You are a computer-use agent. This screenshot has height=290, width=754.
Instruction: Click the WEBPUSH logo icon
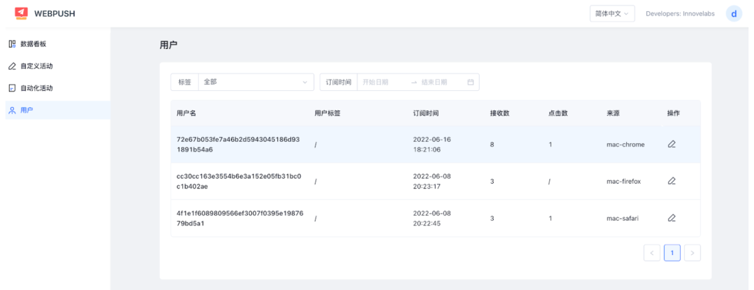click(22, 13)
